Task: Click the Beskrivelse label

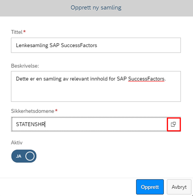Action: pos(25,66)
